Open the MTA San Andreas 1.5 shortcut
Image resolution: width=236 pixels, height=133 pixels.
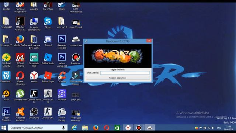[20, 24]
